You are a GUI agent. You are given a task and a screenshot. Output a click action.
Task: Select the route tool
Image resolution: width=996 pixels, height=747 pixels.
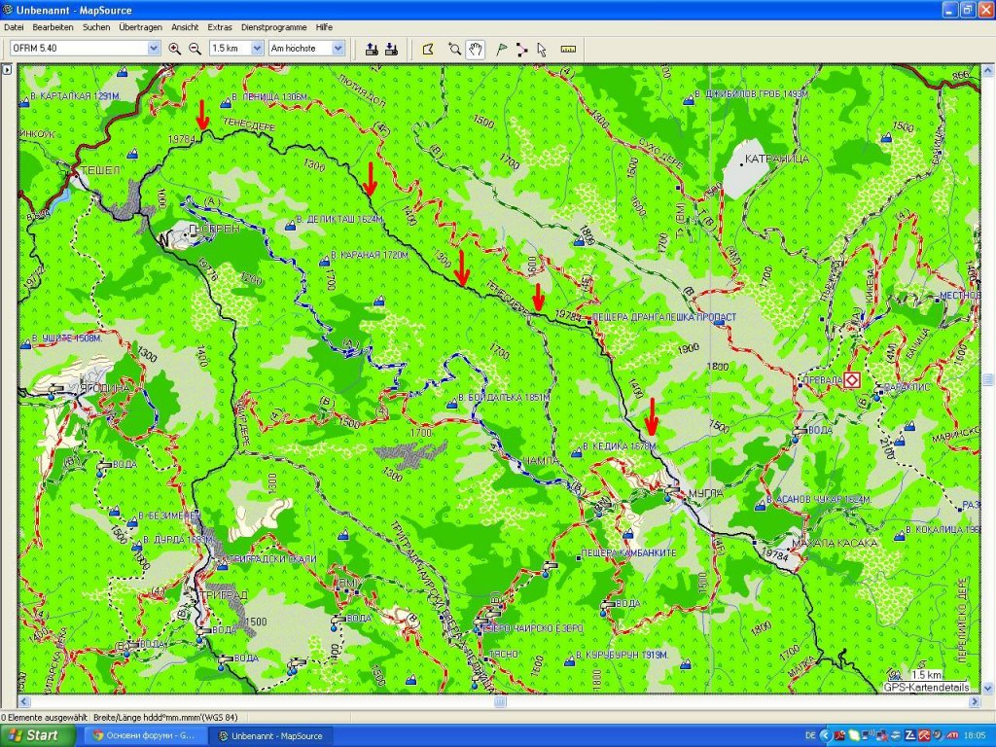tap(521, 48)
